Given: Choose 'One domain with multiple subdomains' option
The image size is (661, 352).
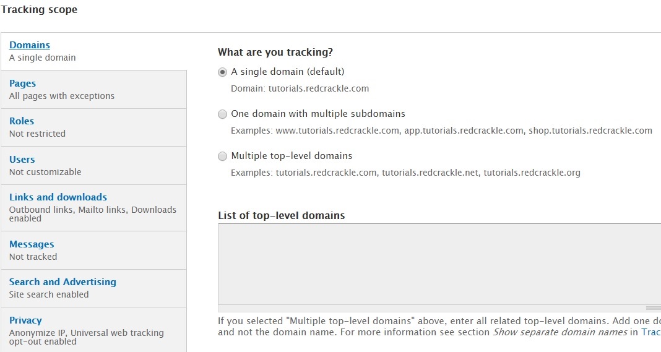Looking at the screenshot, I should click(x=222, y=114).
